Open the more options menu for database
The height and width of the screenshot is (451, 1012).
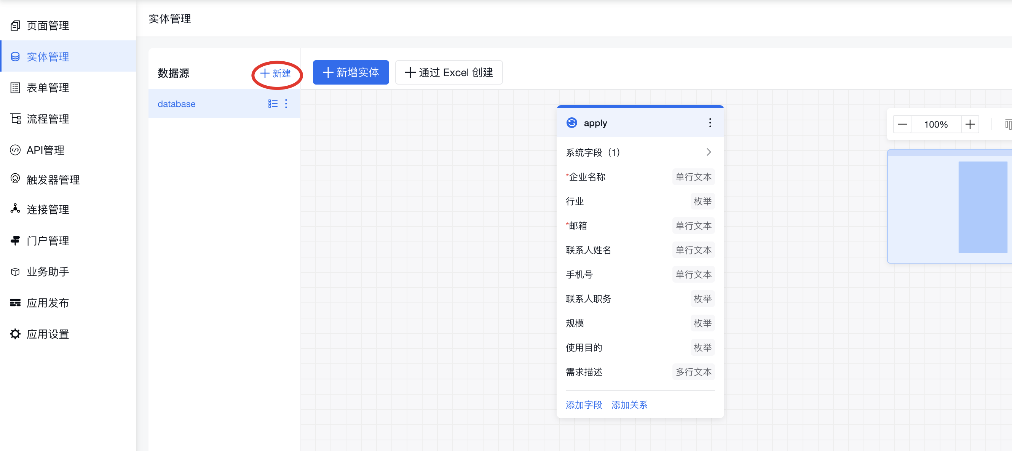[x=286, y=103]
